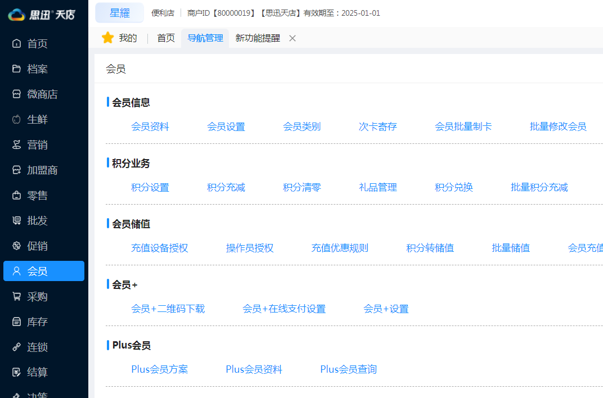Viewport: 603px width, 398px height.
Task: Open the 采购 section
Action: (x=37, y=296)
